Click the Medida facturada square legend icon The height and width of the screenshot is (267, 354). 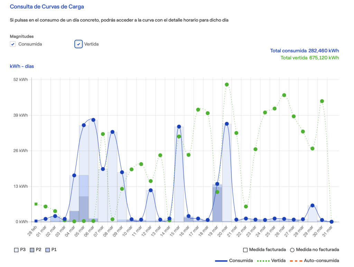pyautogui.click(x=245, y=249)
